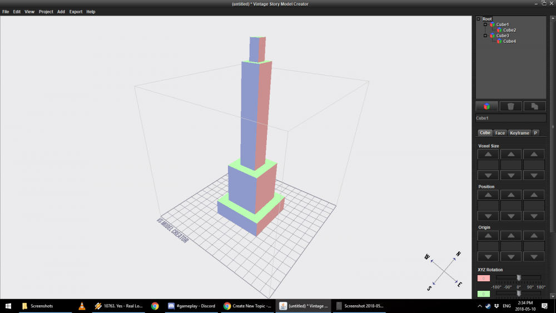
Task: Collapse the Cube3 tree node
Action: tap(485, 36)
